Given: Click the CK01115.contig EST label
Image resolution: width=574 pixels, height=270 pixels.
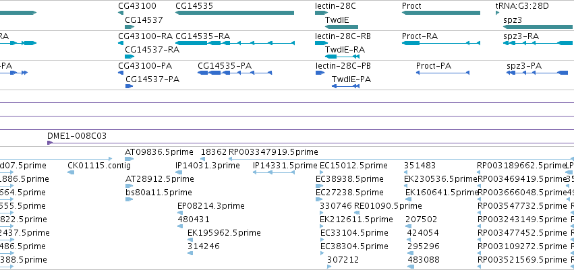Looking at the screenshot, I should [99, 166].
